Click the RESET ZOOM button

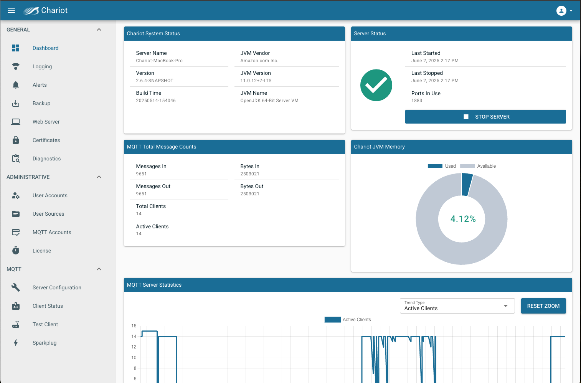point(543,306)
